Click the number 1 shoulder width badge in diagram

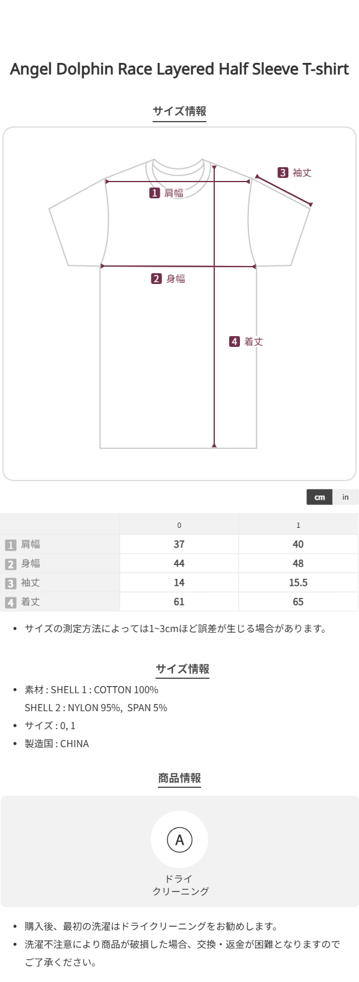tap(154, 193)
